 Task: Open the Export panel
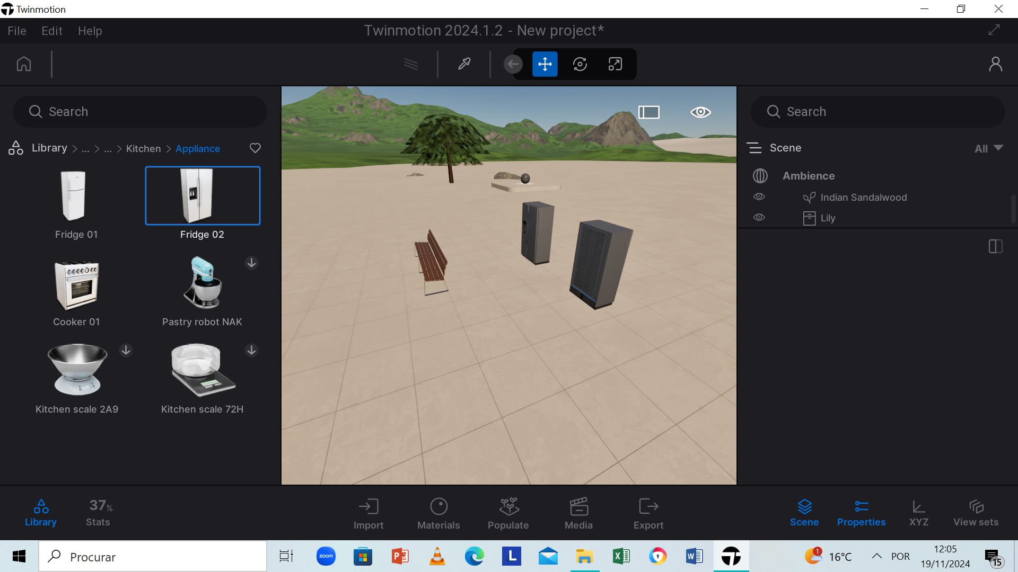point(648,514)
